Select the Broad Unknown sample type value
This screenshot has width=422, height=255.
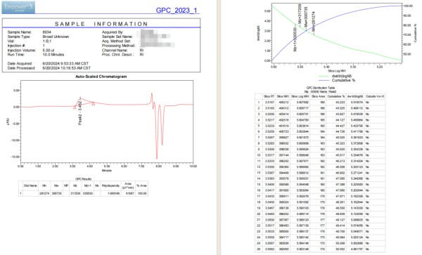56,37
